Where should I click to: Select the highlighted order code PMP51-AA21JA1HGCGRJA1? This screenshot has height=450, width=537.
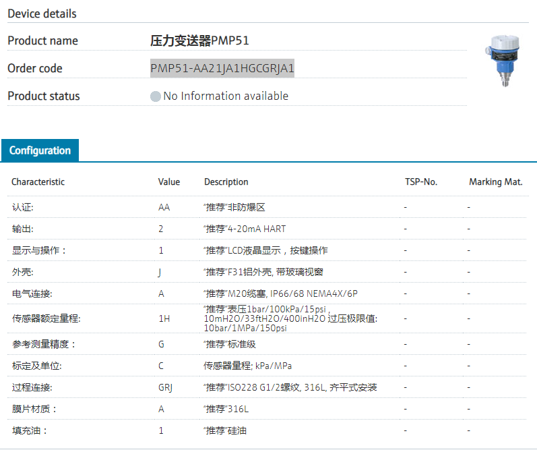point(222,68)
